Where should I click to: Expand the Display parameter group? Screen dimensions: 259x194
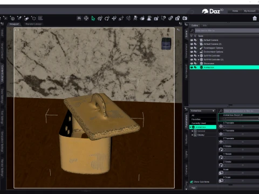(192, 135)
